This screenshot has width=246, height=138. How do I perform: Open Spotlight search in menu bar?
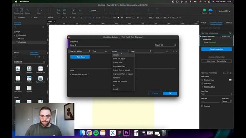(x=205, y=2)
